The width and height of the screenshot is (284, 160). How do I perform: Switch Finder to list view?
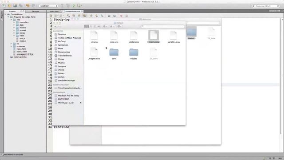pos(91,27)
